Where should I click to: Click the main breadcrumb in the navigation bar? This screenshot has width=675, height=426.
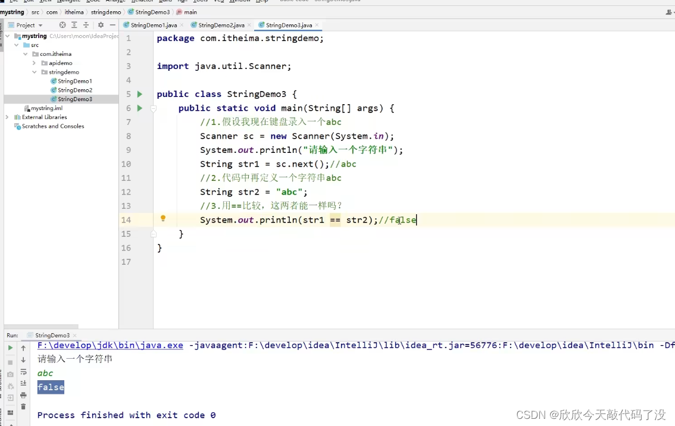click(189, 12)
